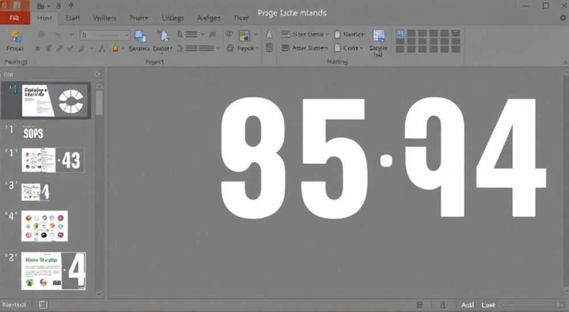Open the Corla dropdown
Screen dimensions: 569x312
(349, 48)
